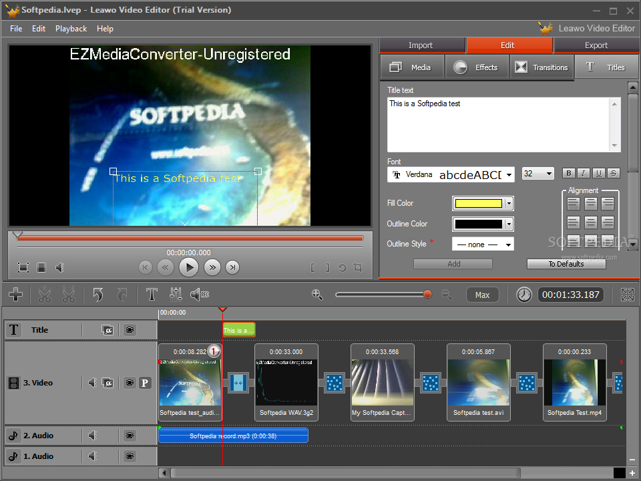This screenshot has height=481, width=641.
Task: Click the fade transition between first two clips
Action: click(x=238, y=383)
